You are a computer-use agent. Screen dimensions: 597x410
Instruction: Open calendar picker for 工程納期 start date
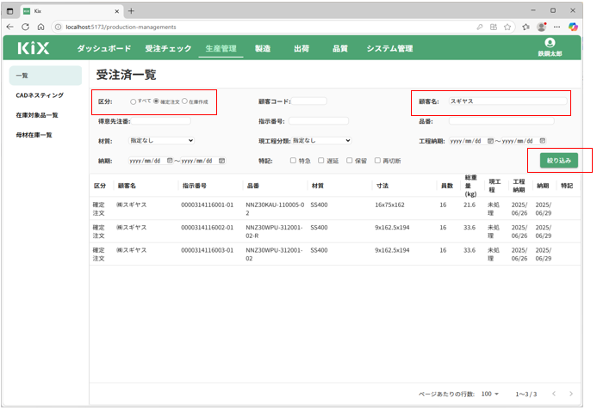(x=490, y=141)
